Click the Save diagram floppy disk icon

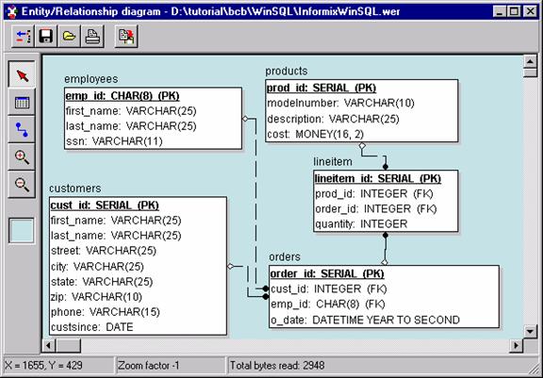click(x=45, y=36)
